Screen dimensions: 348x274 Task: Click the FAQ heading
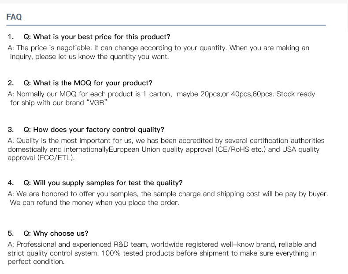(x=14, y=17)
